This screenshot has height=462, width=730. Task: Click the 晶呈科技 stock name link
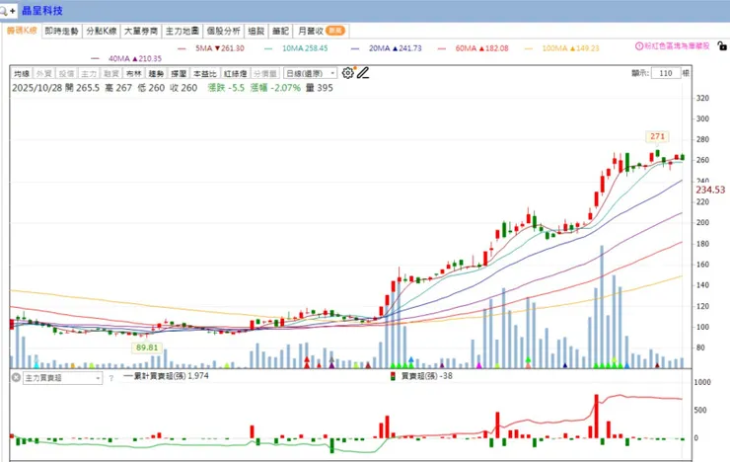(41, 10)
